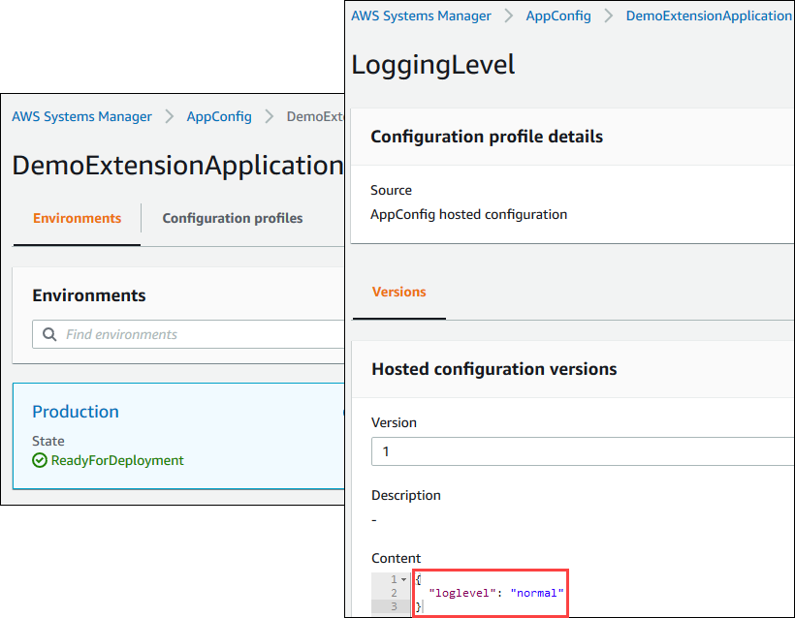Click the DemoExtensionApplication page heading
795x618 pixels.
tap(177, 165)
